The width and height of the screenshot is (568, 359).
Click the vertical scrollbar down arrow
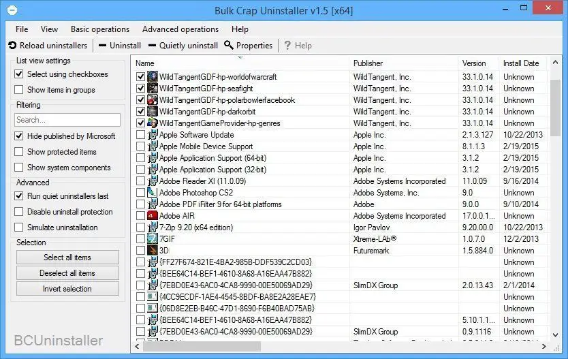click(x=555, y=335)
